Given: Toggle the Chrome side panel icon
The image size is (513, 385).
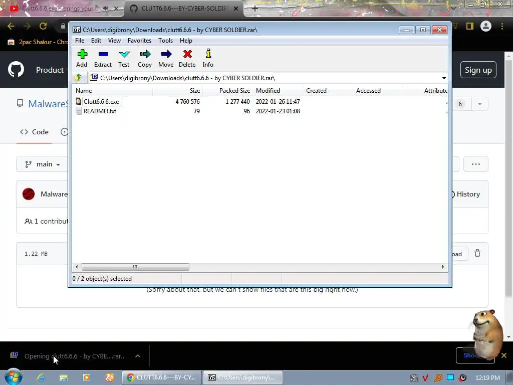Looking at the screenshot, I should tap(470, 26).
